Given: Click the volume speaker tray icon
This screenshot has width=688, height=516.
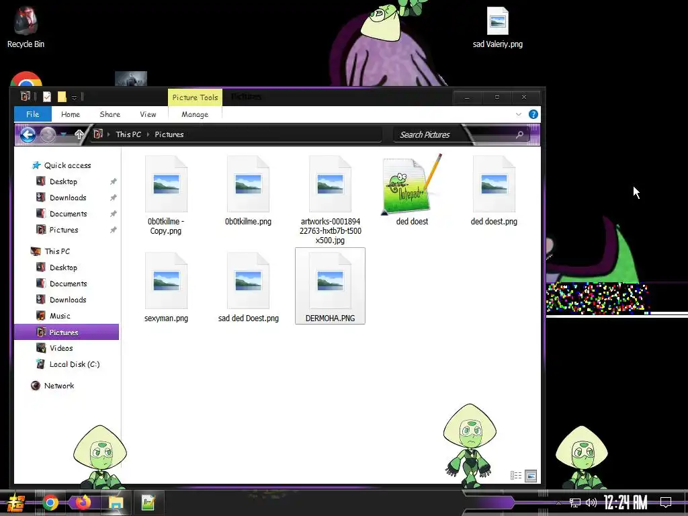Looking at the screenshot, I should pos(591,503).
